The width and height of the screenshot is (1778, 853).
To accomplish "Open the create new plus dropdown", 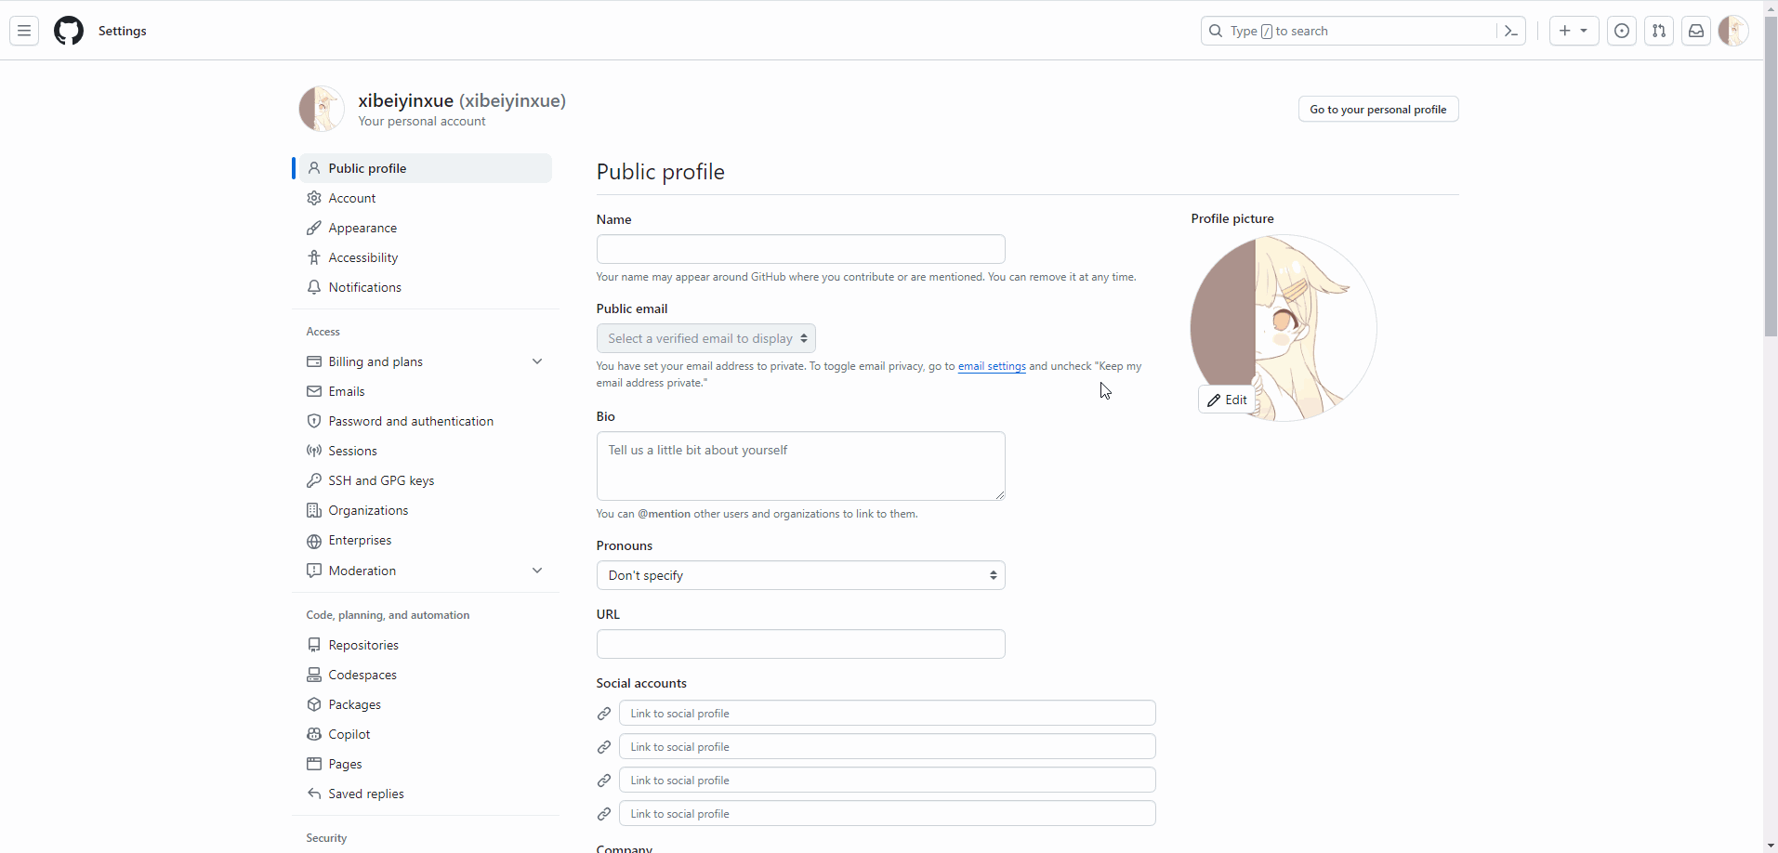I will (1574, 31).
